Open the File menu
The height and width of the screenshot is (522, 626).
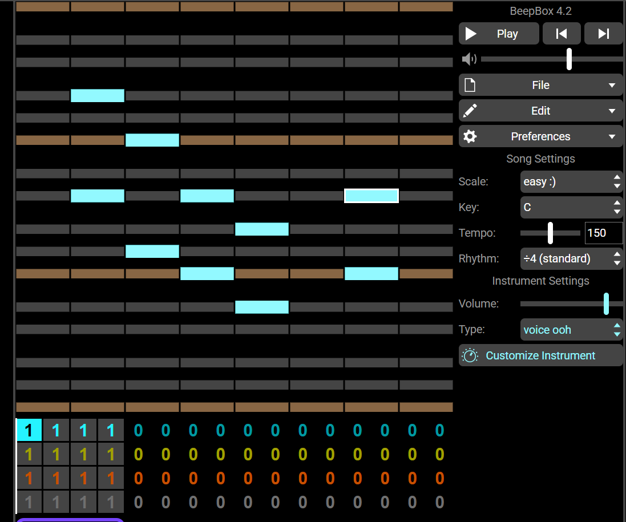click(540, 85)
